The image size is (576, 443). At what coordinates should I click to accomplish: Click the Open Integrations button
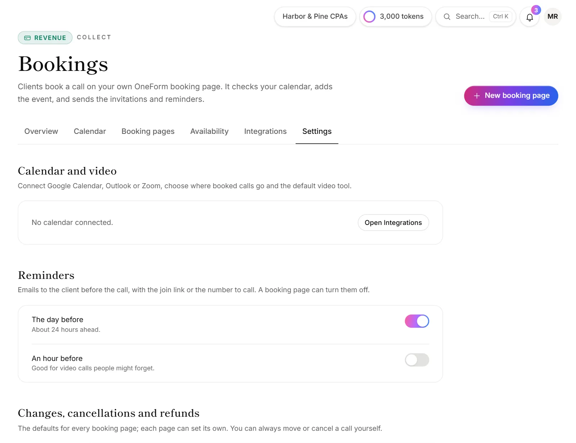[x=393, y=223]
